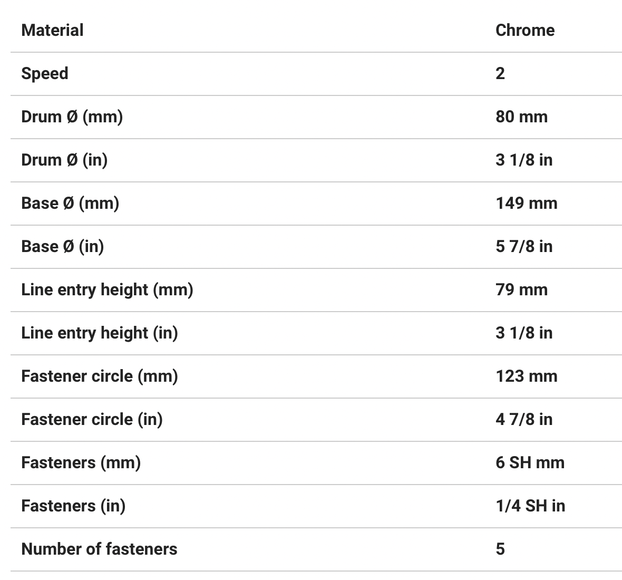
Task: Click the Drum Ø (mm) label
Action: click(x=72, y=117)
